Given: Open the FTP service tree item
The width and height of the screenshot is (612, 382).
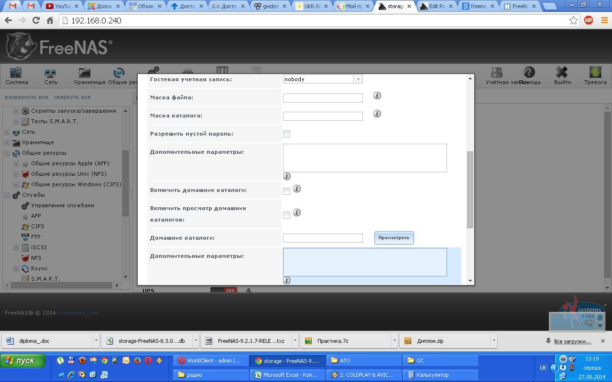Looking at the screenshot, I should 36,237.
